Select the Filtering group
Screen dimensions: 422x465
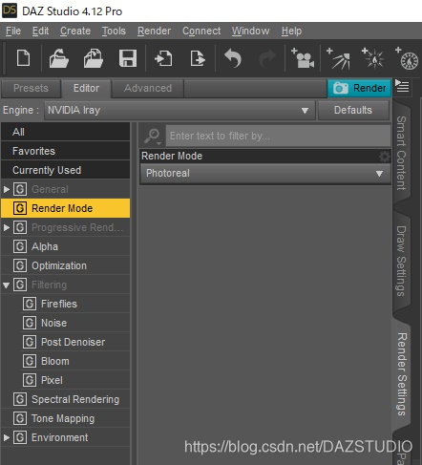tap(66, 285)
